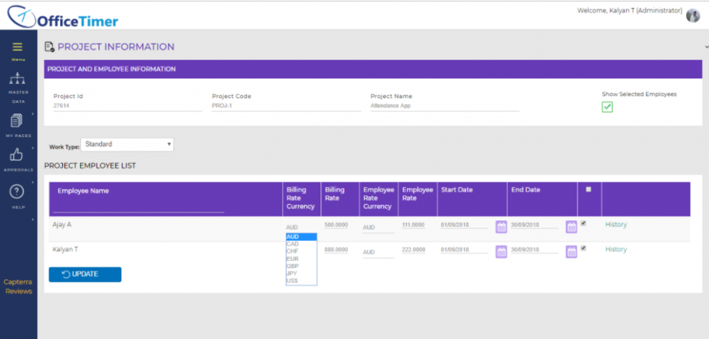The image size is (709, 339).
Task: Open Ajay A employee rate currency dropdown
Action: click(379, 228)
